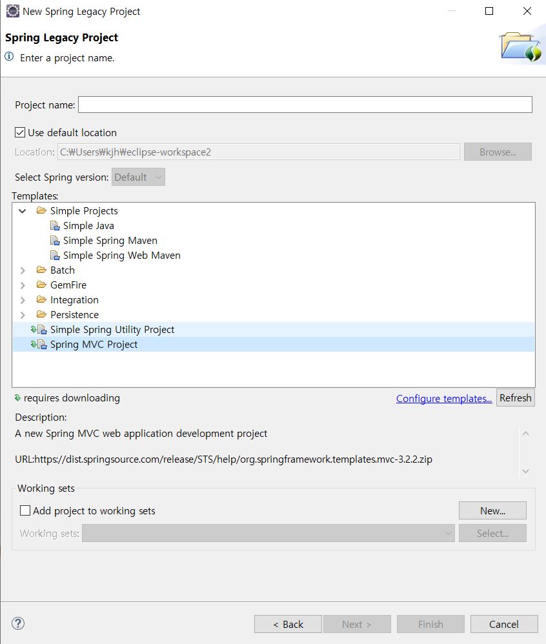Click Simple Spring Web Maven template icon
This screenshot has height=644, width=546.
[x=55, y=256]
